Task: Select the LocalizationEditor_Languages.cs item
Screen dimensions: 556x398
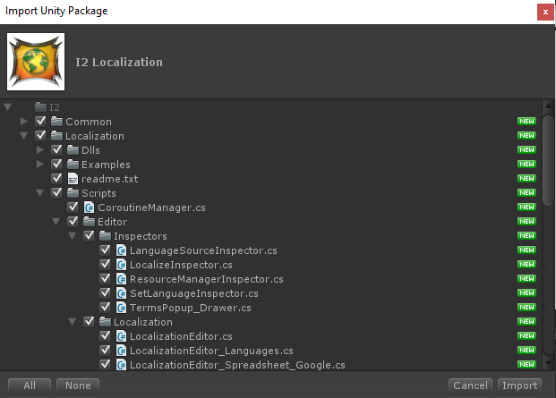Action: 211,351
